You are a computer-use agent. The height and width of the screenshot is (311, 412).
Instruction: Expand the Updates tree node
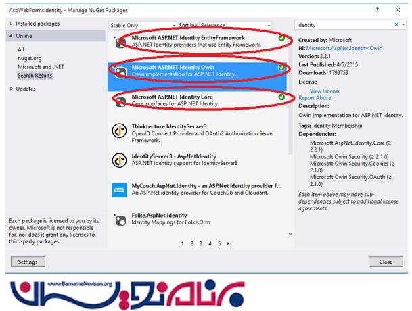[x=10, y=89]
